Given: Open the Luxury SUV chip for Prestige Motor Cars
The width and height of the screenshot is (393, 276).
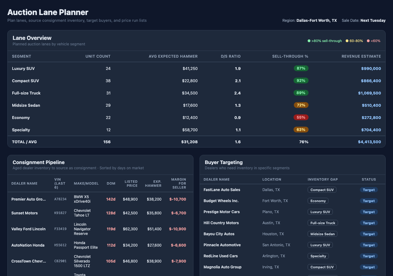Looking at the screenshot, I should click(x=320, y=212).
